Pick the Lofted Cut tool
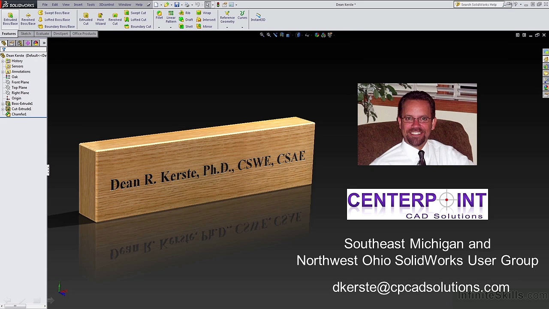 pos(135,20)
